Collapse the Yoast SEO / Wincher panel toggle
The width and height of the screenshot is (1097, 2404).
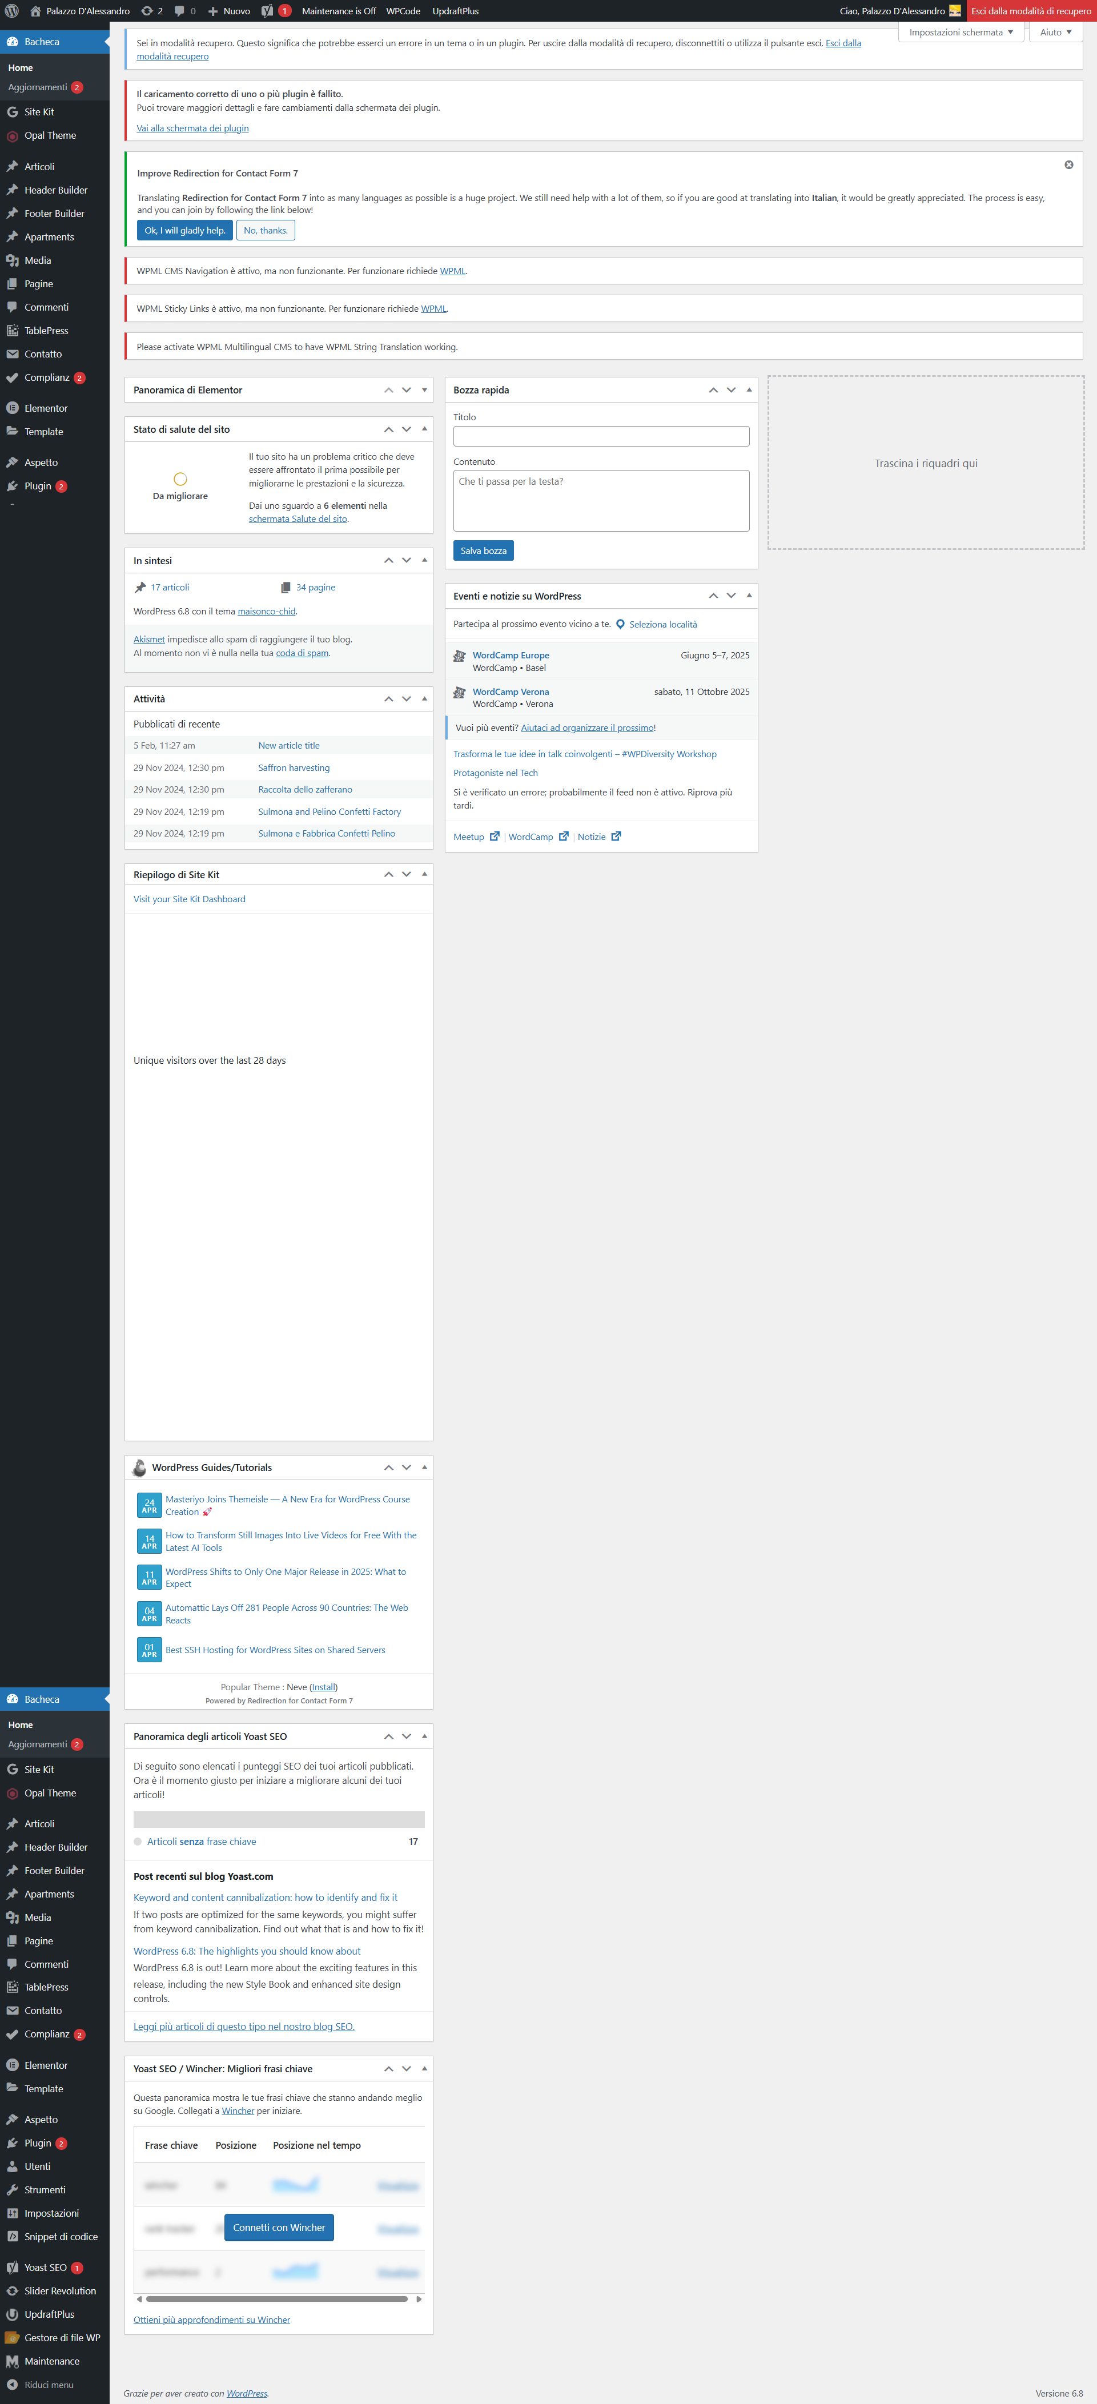(425, 2069)
